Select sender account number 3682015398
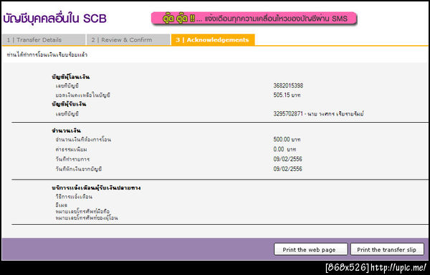The height and width of the screenshot is (275, 430). click(288, 85)
